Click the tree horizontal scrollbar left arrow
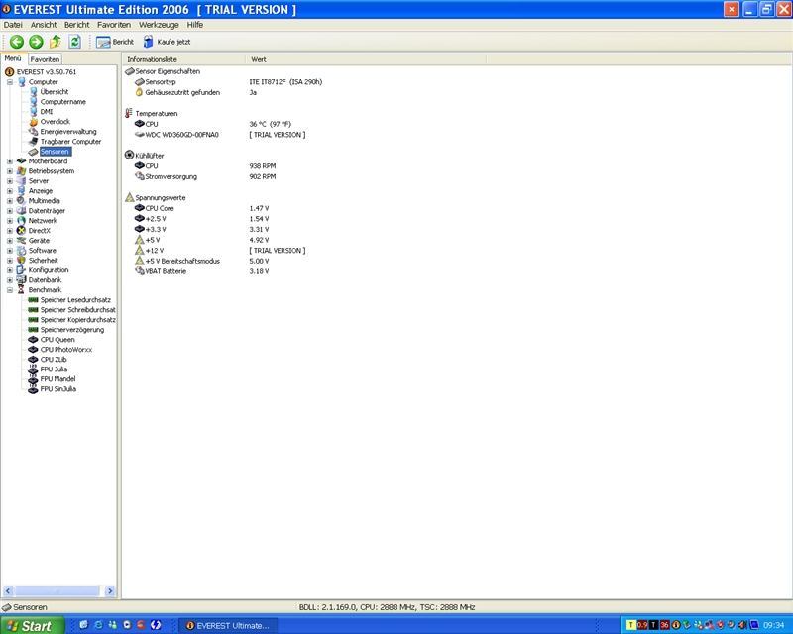 8,591
